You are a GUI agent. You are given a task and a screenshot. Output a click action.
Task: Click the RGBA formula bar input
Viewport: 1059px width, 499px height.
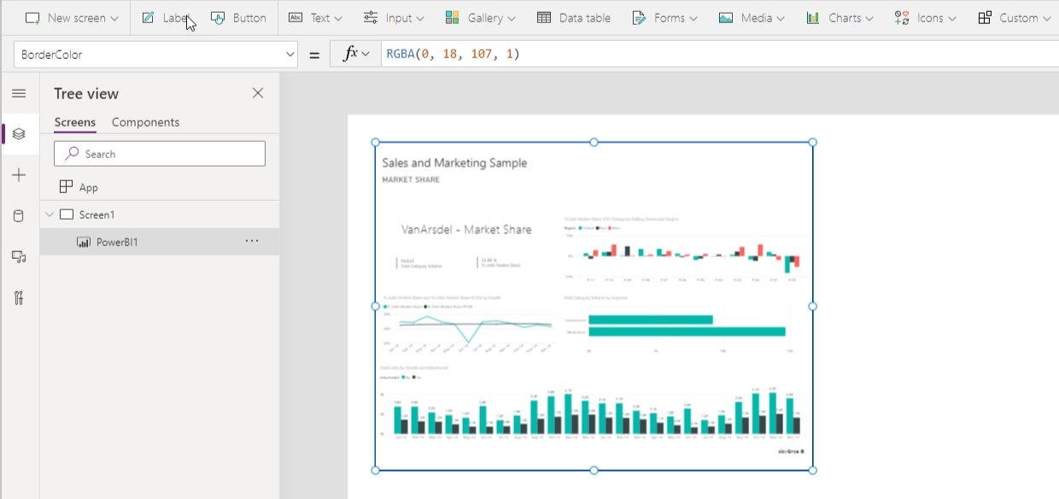tap(720, 54)
